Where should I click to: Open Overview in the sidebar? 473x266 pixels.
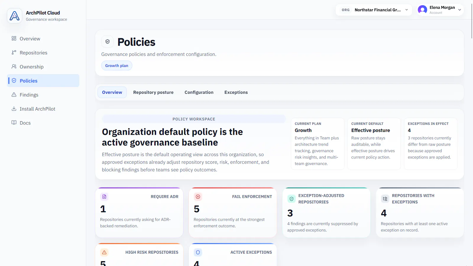[x=43, y=38]
